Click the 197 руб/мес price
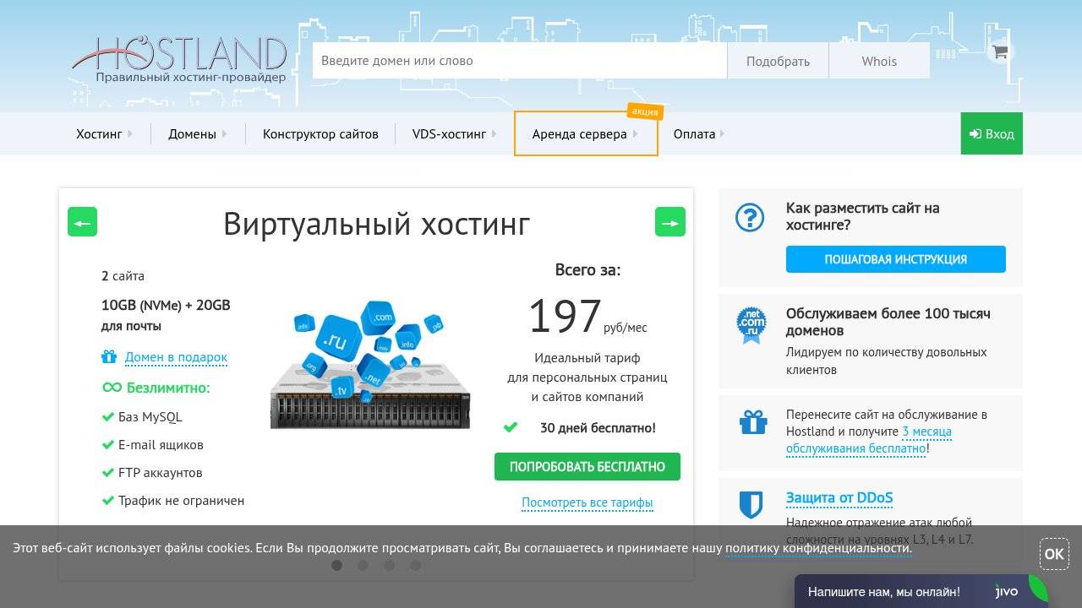Viewport: 1082px width, 608px height. (x=587, y=317)
